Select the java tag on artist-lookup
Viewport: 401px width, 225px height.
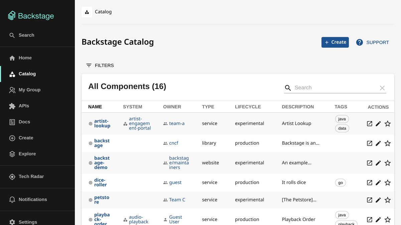tap(342, 119)
